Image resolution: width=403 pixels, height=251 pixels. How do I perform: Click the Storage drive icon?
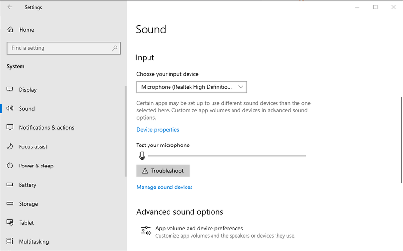(10, 204)
